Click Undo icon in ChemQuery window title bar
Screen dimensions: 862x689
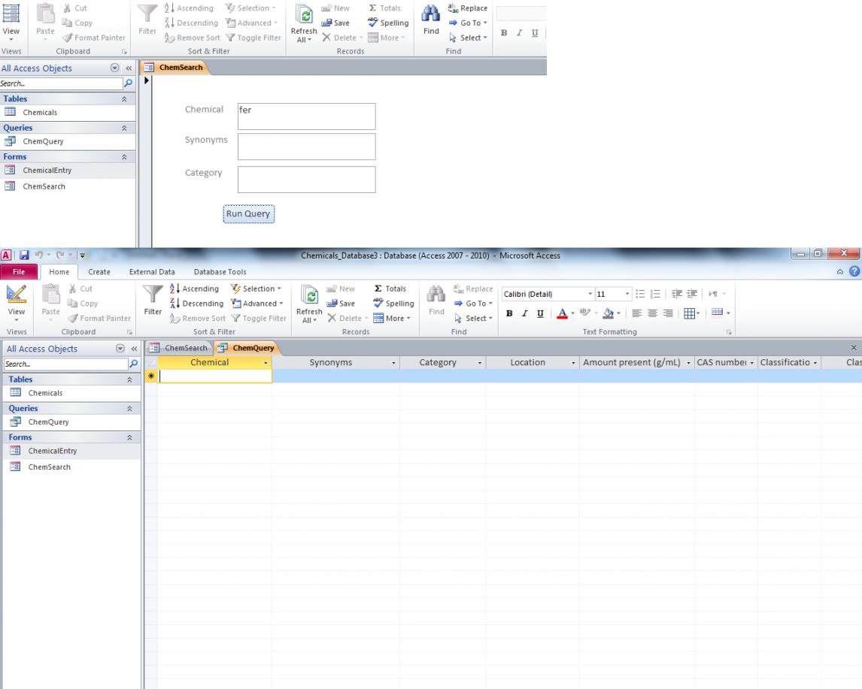tap(39, 255)
